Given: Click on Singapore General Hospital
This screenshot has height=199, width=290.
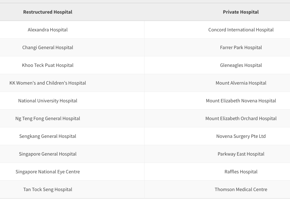Looking at the screenshot, I should click(x=48, y=154).
